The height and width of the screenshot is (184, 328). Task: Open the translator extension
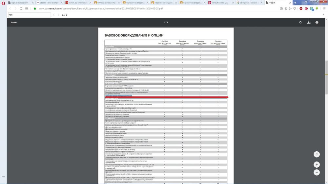click(x=312, y=8)
